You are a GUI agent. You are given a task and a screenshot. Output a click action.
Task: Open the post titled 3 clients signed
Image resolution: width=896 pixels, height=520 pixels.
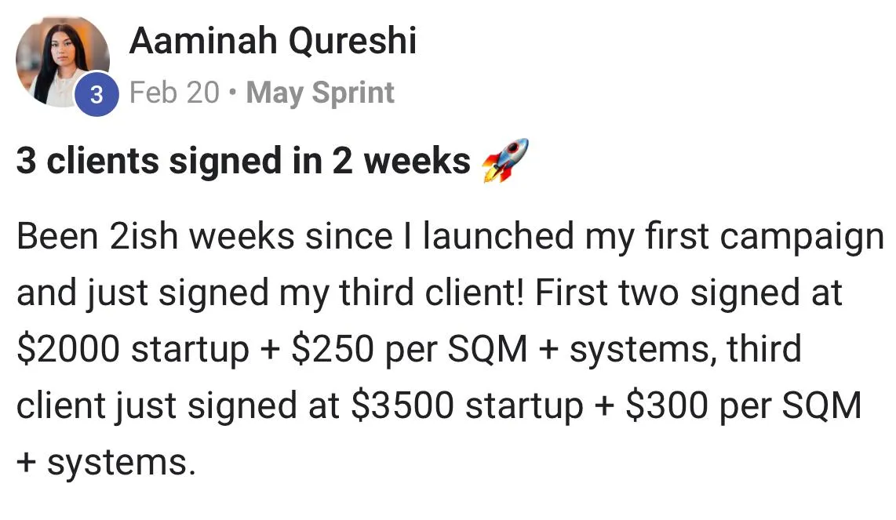[243, 161]
